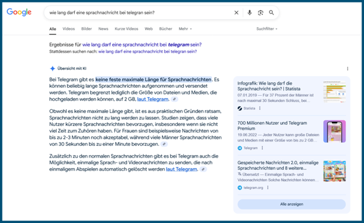Click 'laut Telegram' link in first paragraph
364x223 pixels.
(x=153, y=99)
